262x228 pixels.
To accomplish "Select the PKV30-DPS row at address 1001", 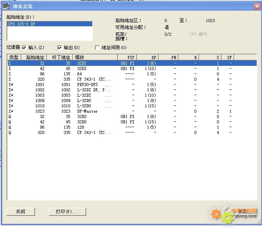I will coord(87,85).
